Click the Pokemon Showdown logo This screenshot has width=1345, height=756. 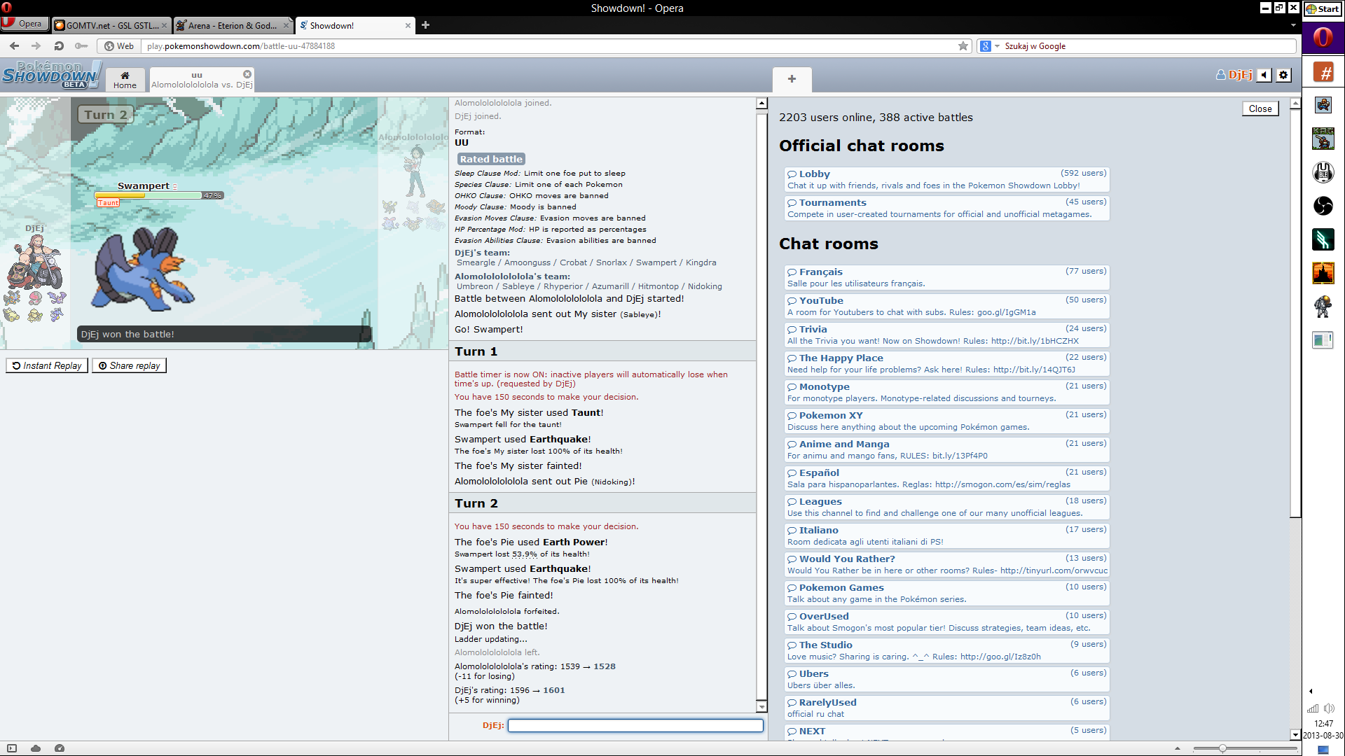pos(52,75)
